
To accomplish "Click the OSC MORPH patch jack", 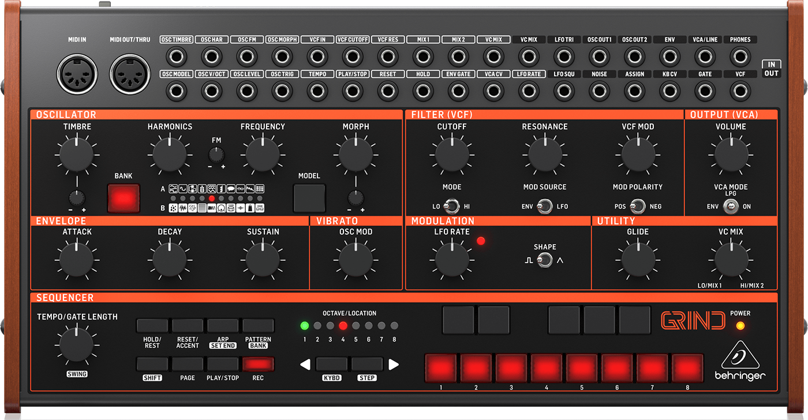I will tap(282, 57).
